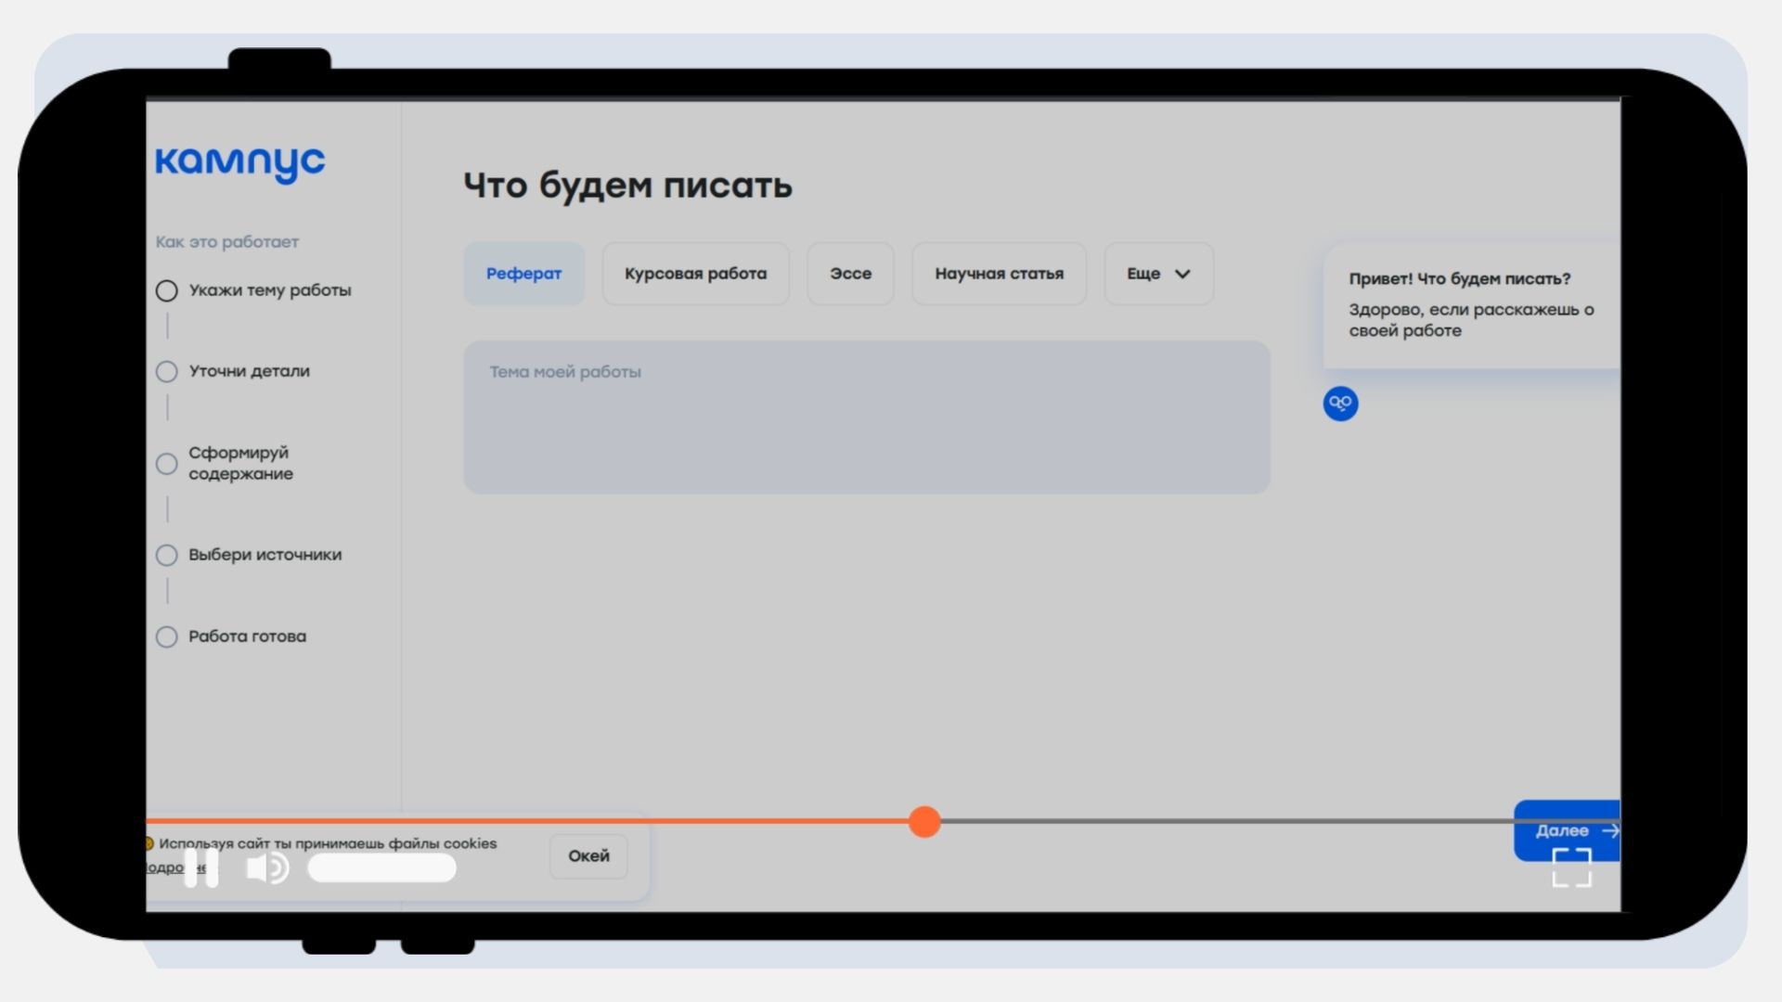Click the arrow on the Далее button
The image size is (1782, 1002).
(x=1610, y=830)
